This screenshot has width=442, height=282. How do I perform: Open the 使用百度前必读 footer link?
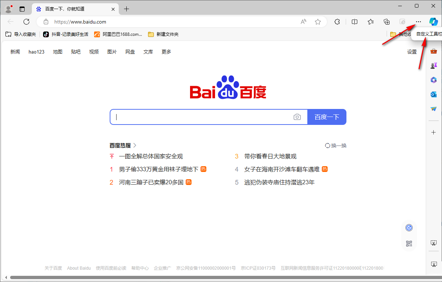click(x=111, y=268)
